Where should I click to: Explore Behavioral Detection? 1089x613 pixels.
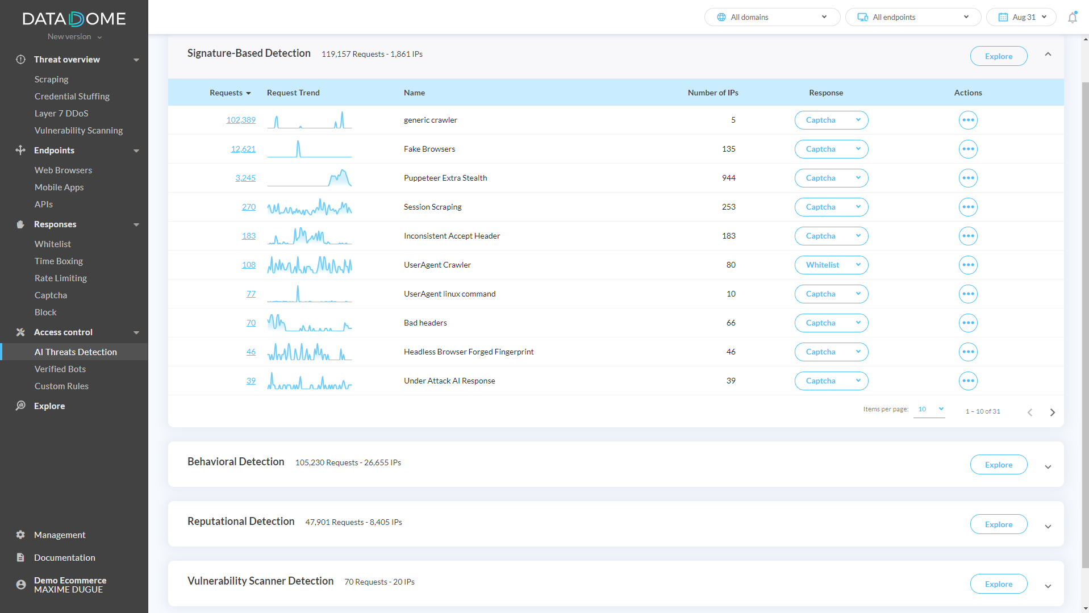point(998,464)
